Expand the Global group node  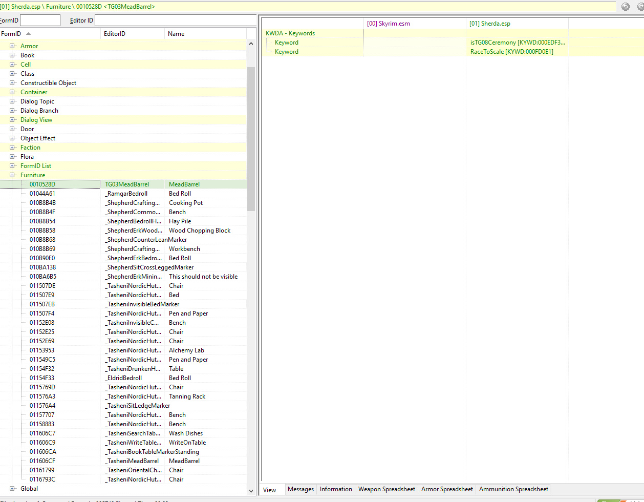(12, 489)
